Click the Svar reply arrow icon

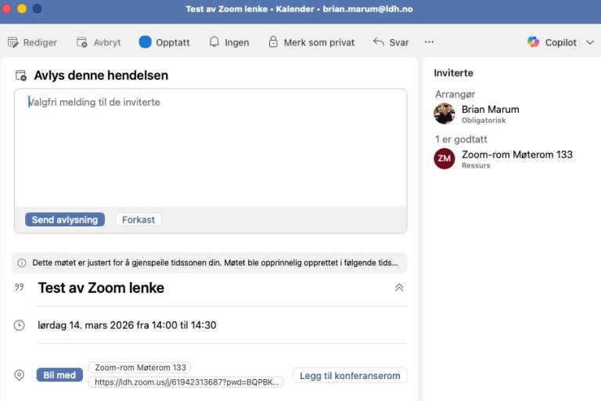(x=379, y=42)
